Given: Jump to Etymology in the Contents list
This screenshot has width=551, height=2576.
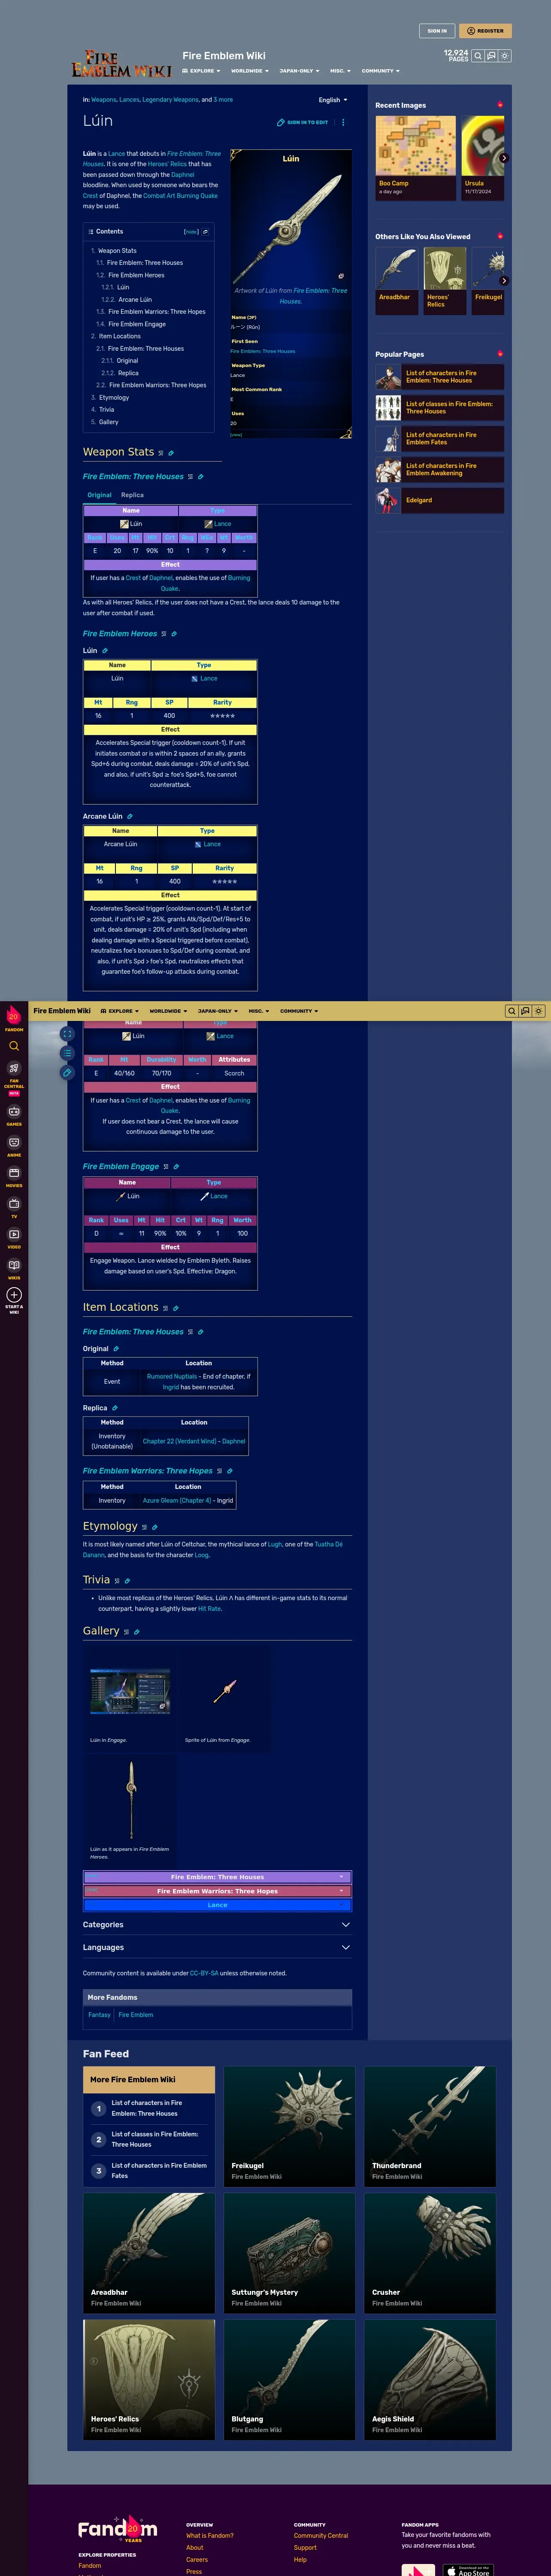Looking at the screenshot, I should pos(114,397).
